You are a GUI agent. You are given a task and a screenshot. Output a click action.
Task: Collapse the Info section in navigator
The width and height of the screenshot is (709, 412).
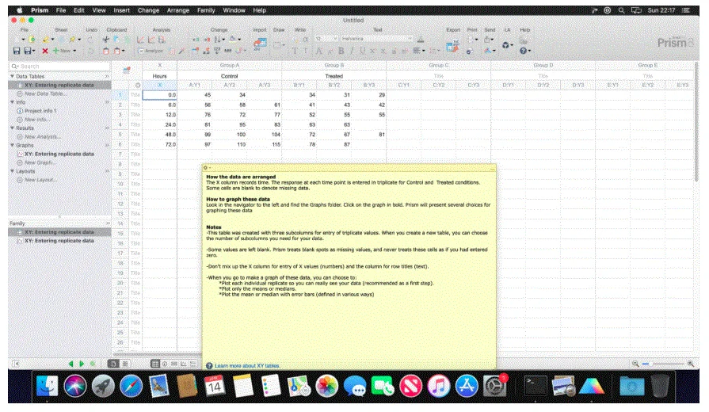coord(12,102)
